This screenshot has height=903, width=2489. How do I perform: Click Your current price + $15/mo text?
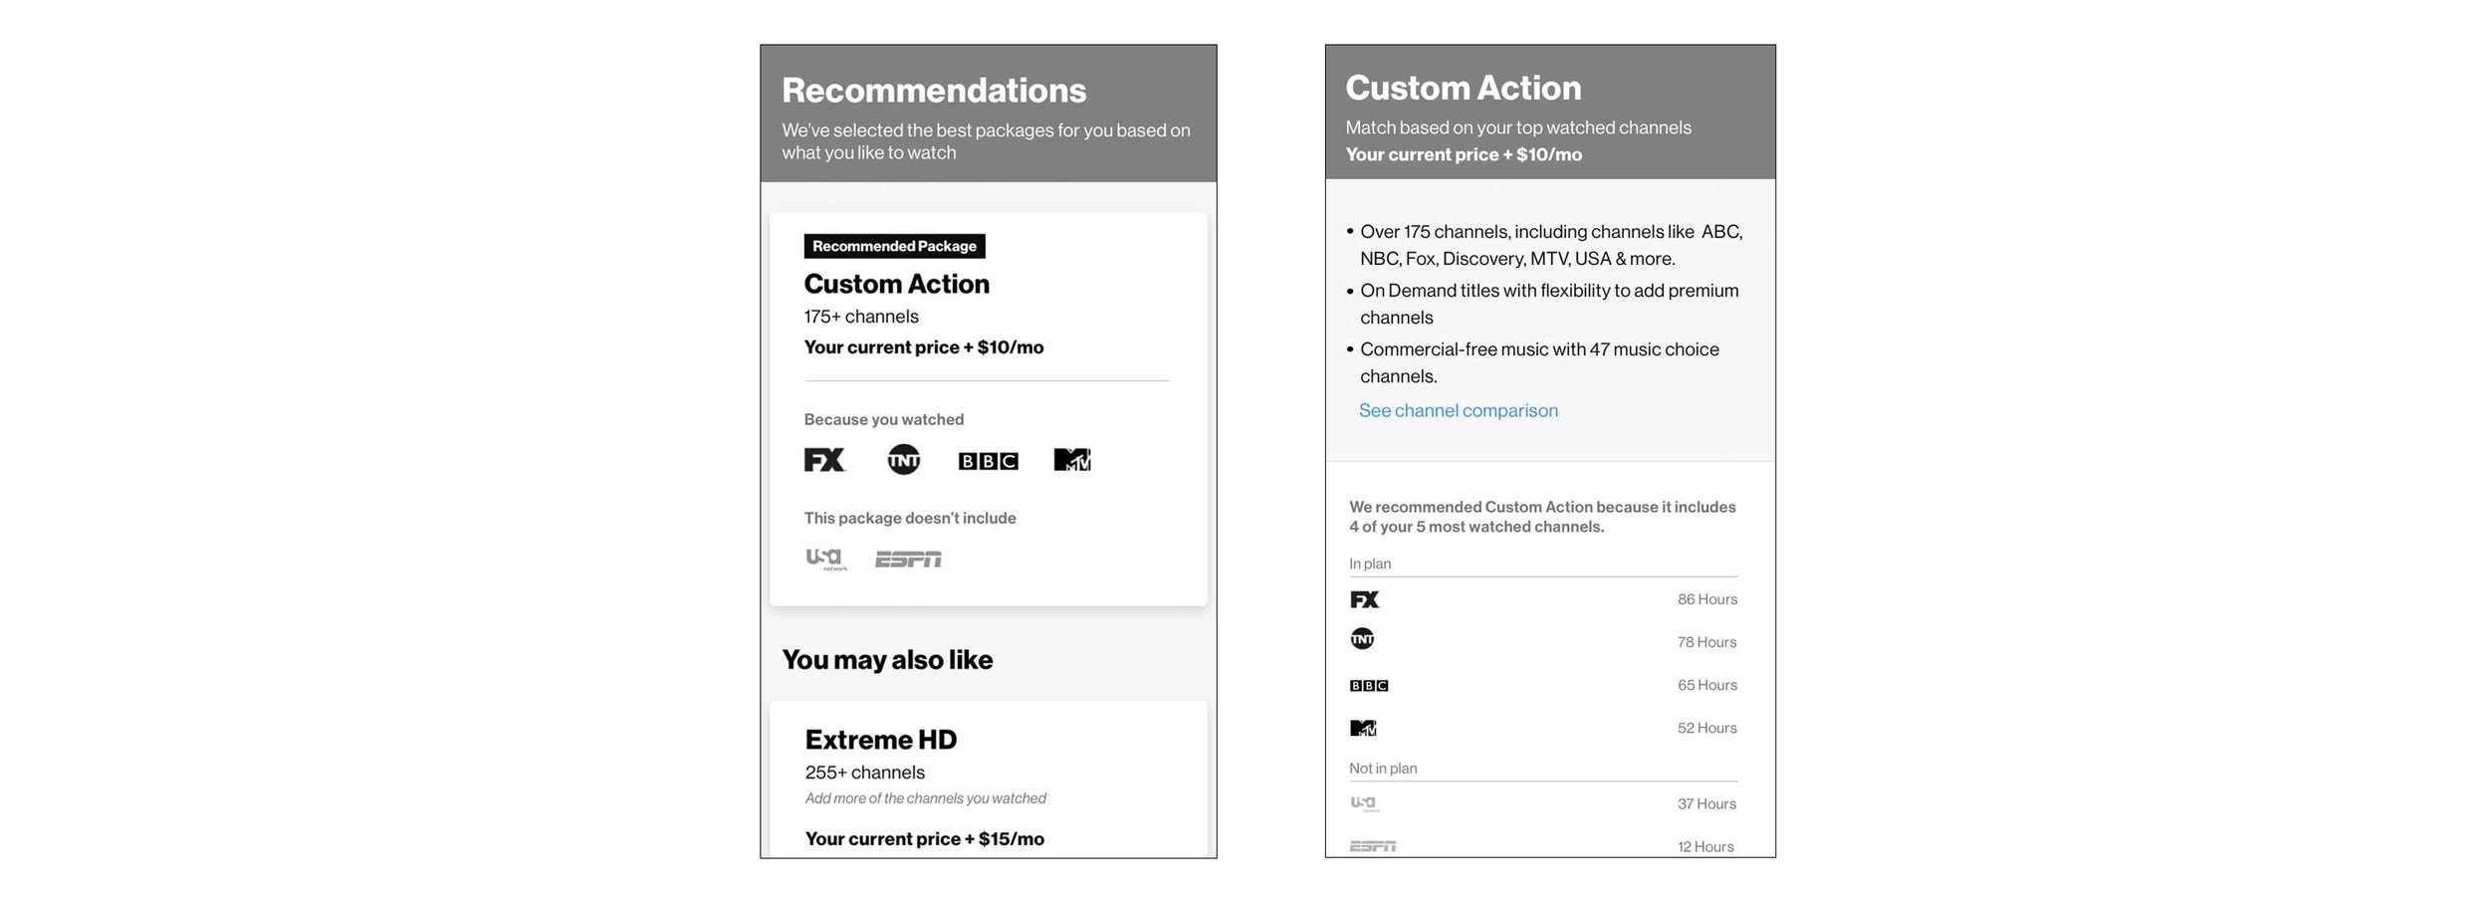point(925,839)
